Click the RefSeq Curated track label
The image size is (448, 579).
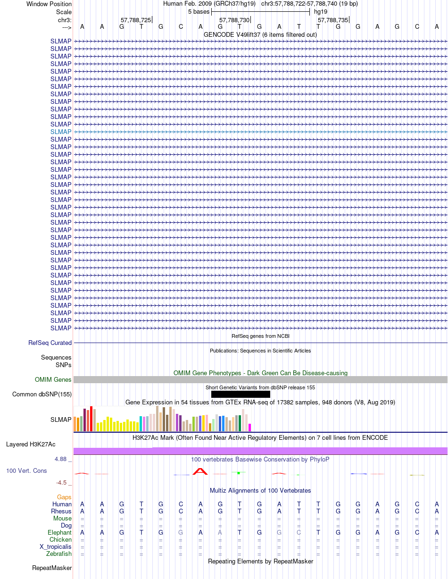pyautogui.click(x=50, y=343)
